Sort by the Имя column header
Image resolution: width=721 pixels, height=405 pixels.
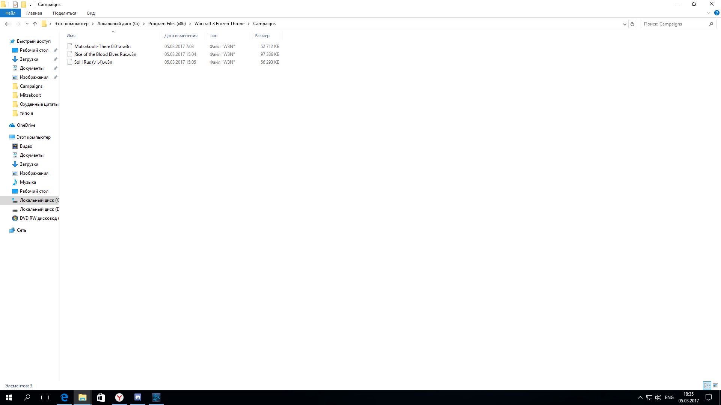tap(113, 36)
